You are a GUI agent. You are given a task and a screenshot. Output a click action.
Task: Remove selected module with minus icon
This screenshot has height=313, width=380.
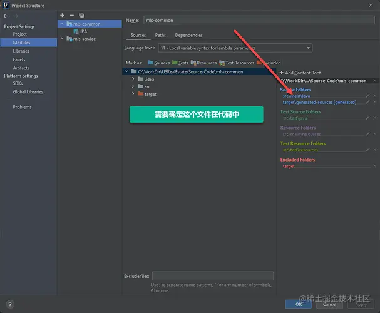coord(72,15)
